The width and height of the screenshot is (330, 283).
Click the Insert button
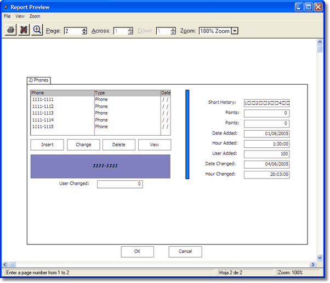tap(47, 145)
